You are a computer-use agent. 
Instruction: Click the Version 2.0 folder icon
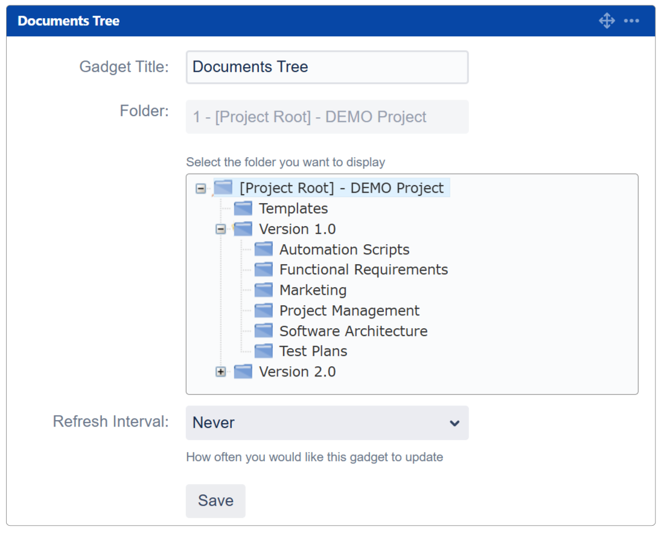tap(243, 372)
